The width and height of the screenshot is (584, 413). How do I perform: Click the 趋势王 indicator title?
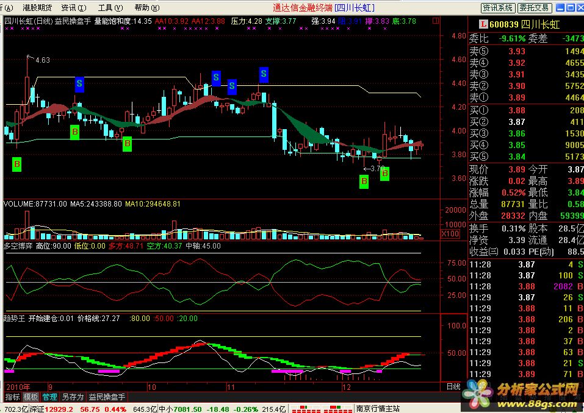coord(15,319)
